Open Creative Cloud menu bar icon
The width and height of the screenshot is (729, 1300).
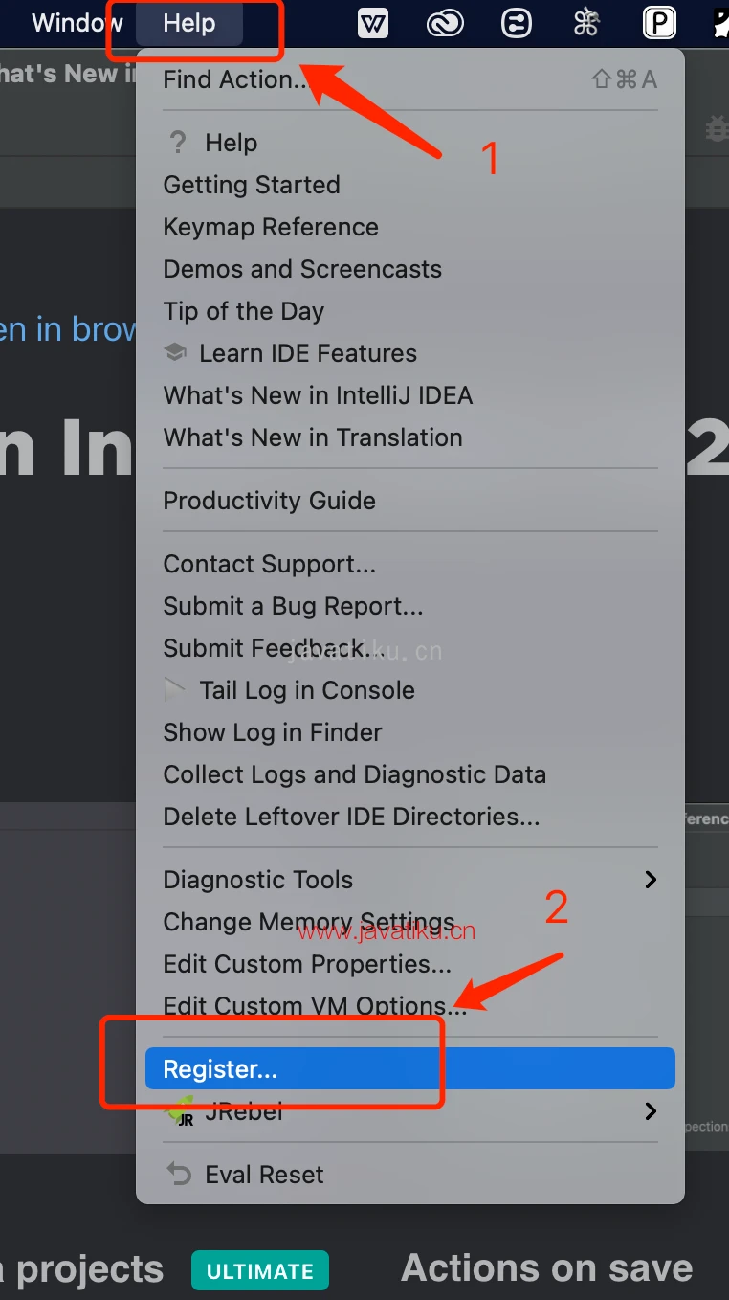[x=445, y=22]
